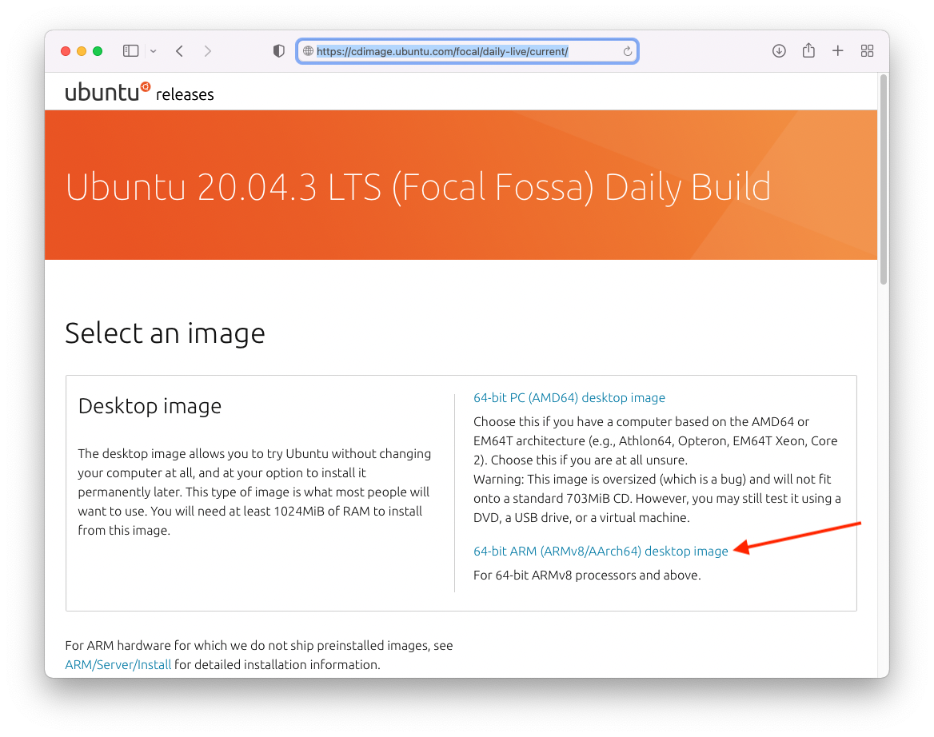The height and width of the screenshot is (737, 934).
Task: Show the tab overview grid
Action: pyautogui.click(x=867, y=51)
